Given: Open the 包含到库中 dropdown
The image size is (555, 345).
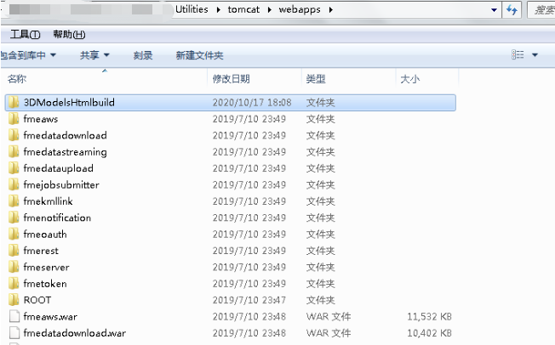Looking at the screenshot, I should pos(28,55).
